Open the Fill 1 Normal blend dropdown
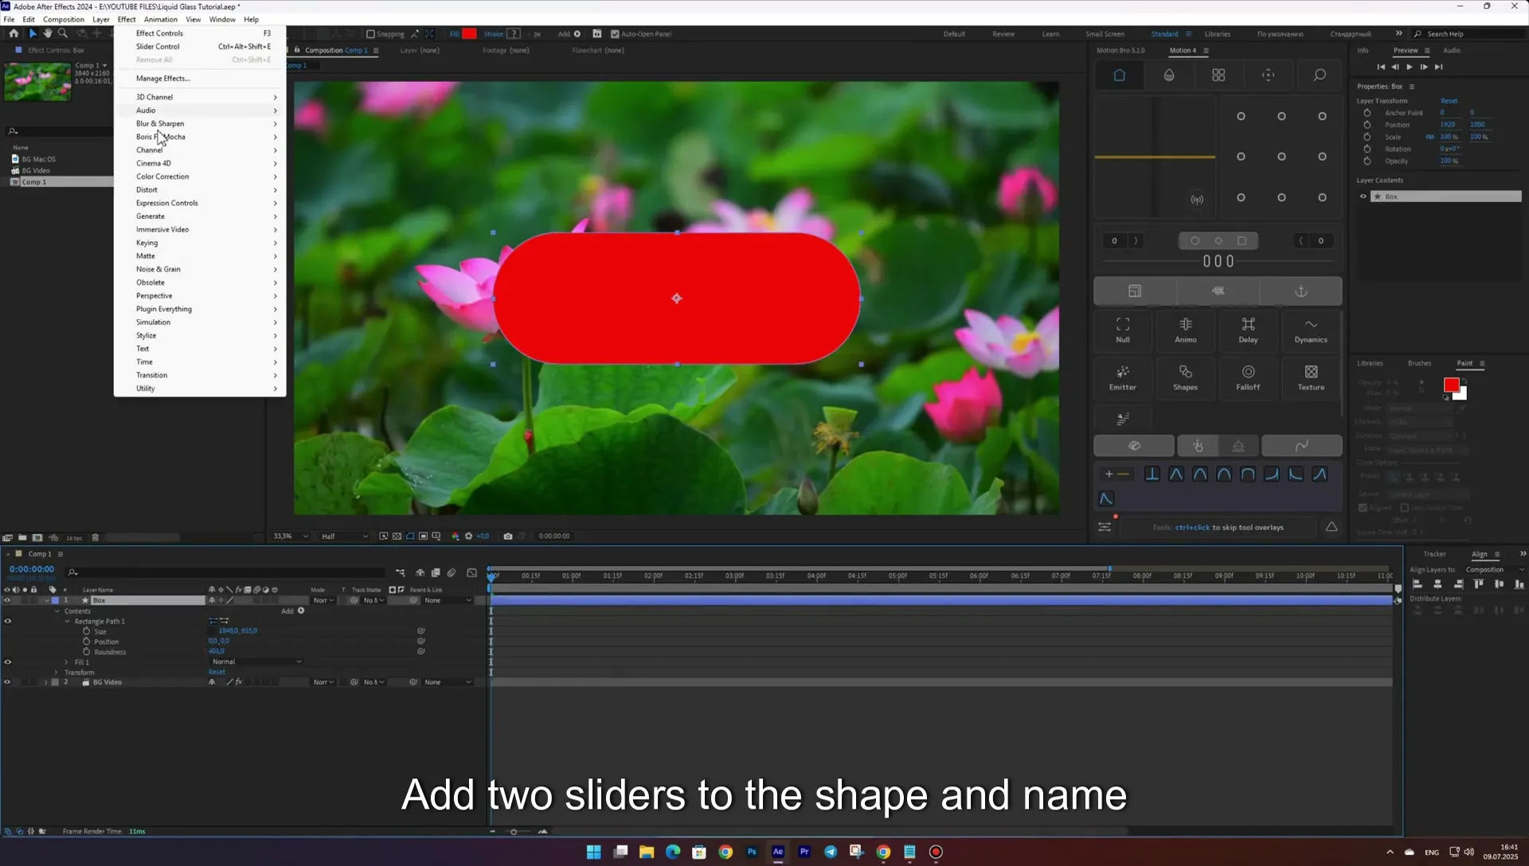Screen dimensions: 1529x866 256,662
